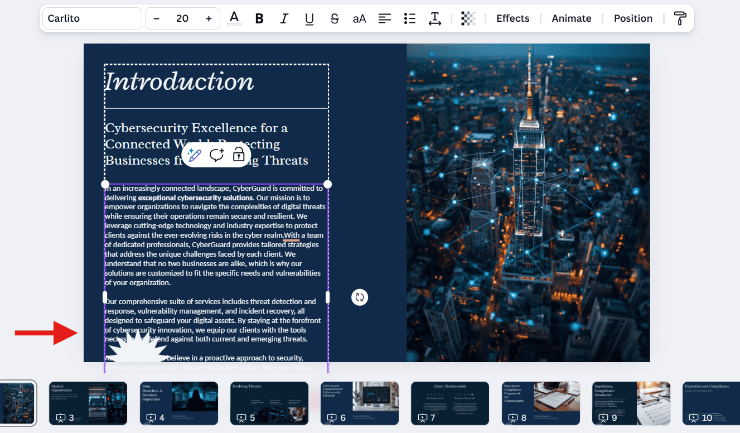Open the comment tool on the text box
740x433 pixels.
217,155
